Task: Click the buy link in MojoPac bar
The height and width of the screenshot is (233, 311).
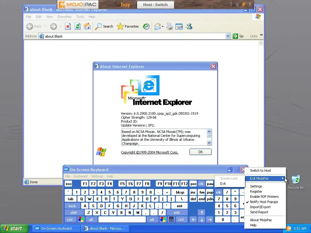Action: (x=125, y=5)
